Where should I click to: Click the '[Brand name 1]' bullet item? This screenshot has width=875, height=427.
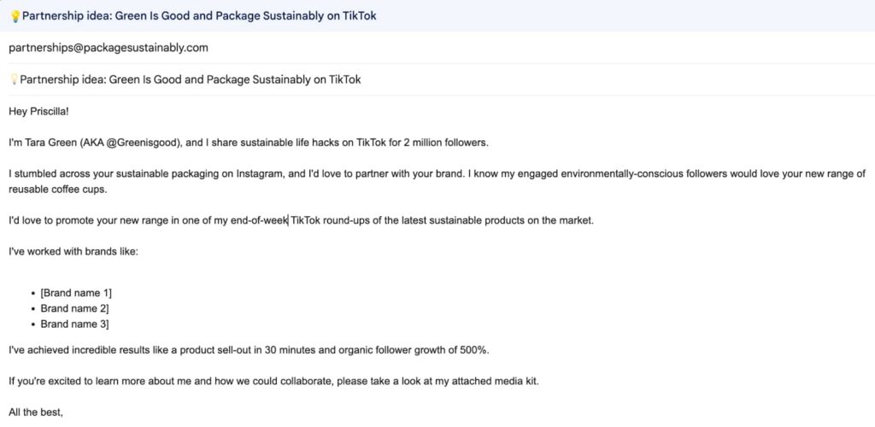click(x=76, y=293)
